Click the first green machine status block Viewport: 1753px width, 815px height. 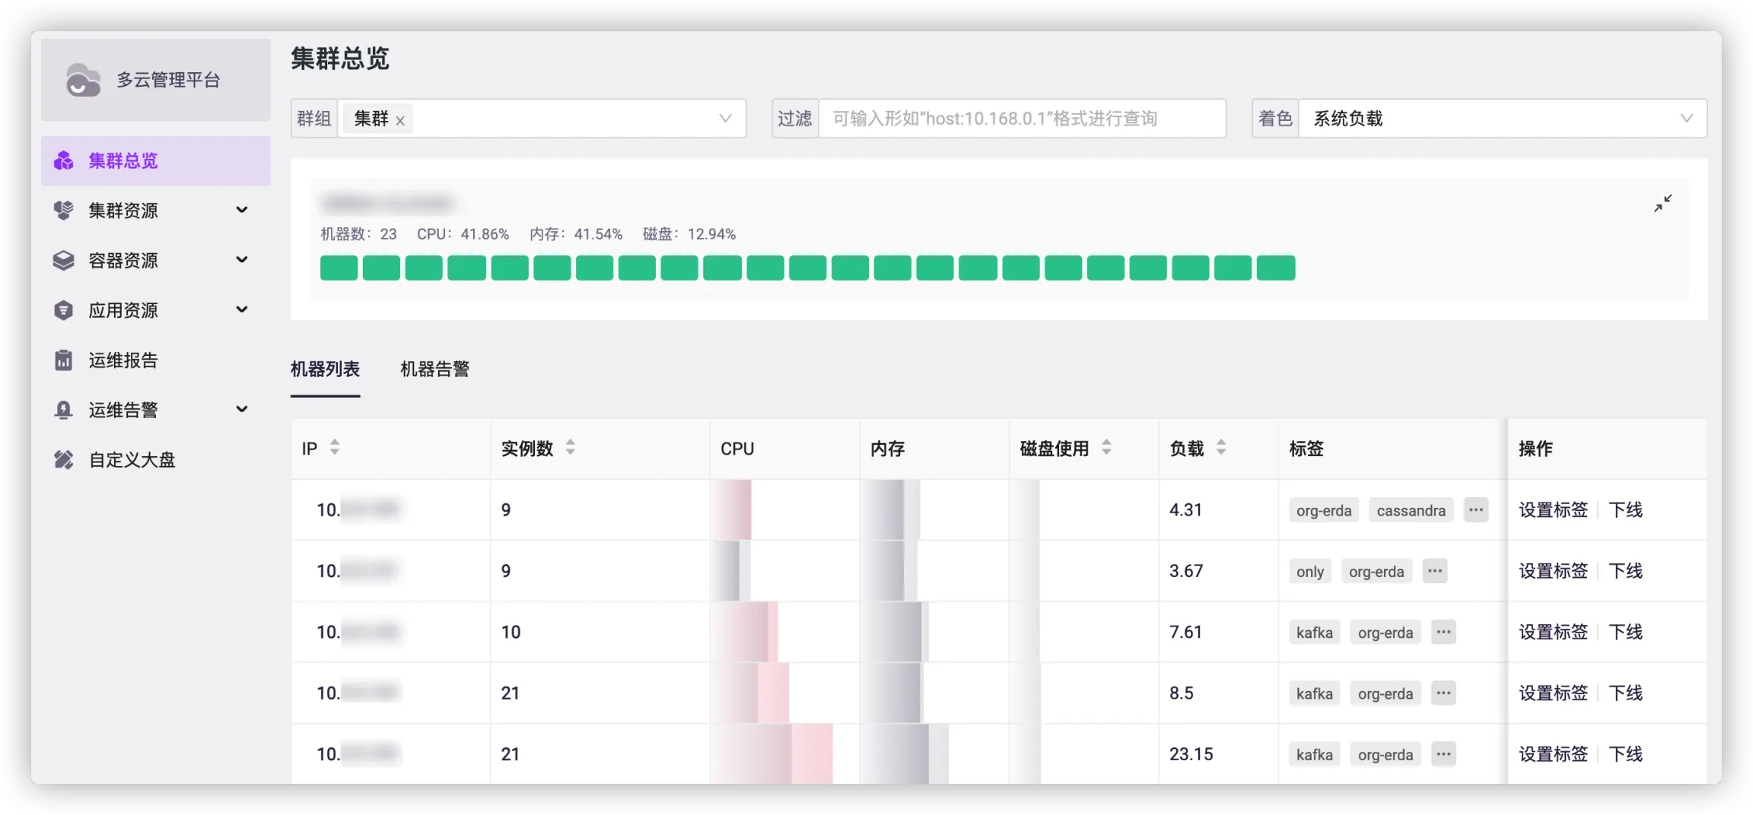click(x=339, y=268)
